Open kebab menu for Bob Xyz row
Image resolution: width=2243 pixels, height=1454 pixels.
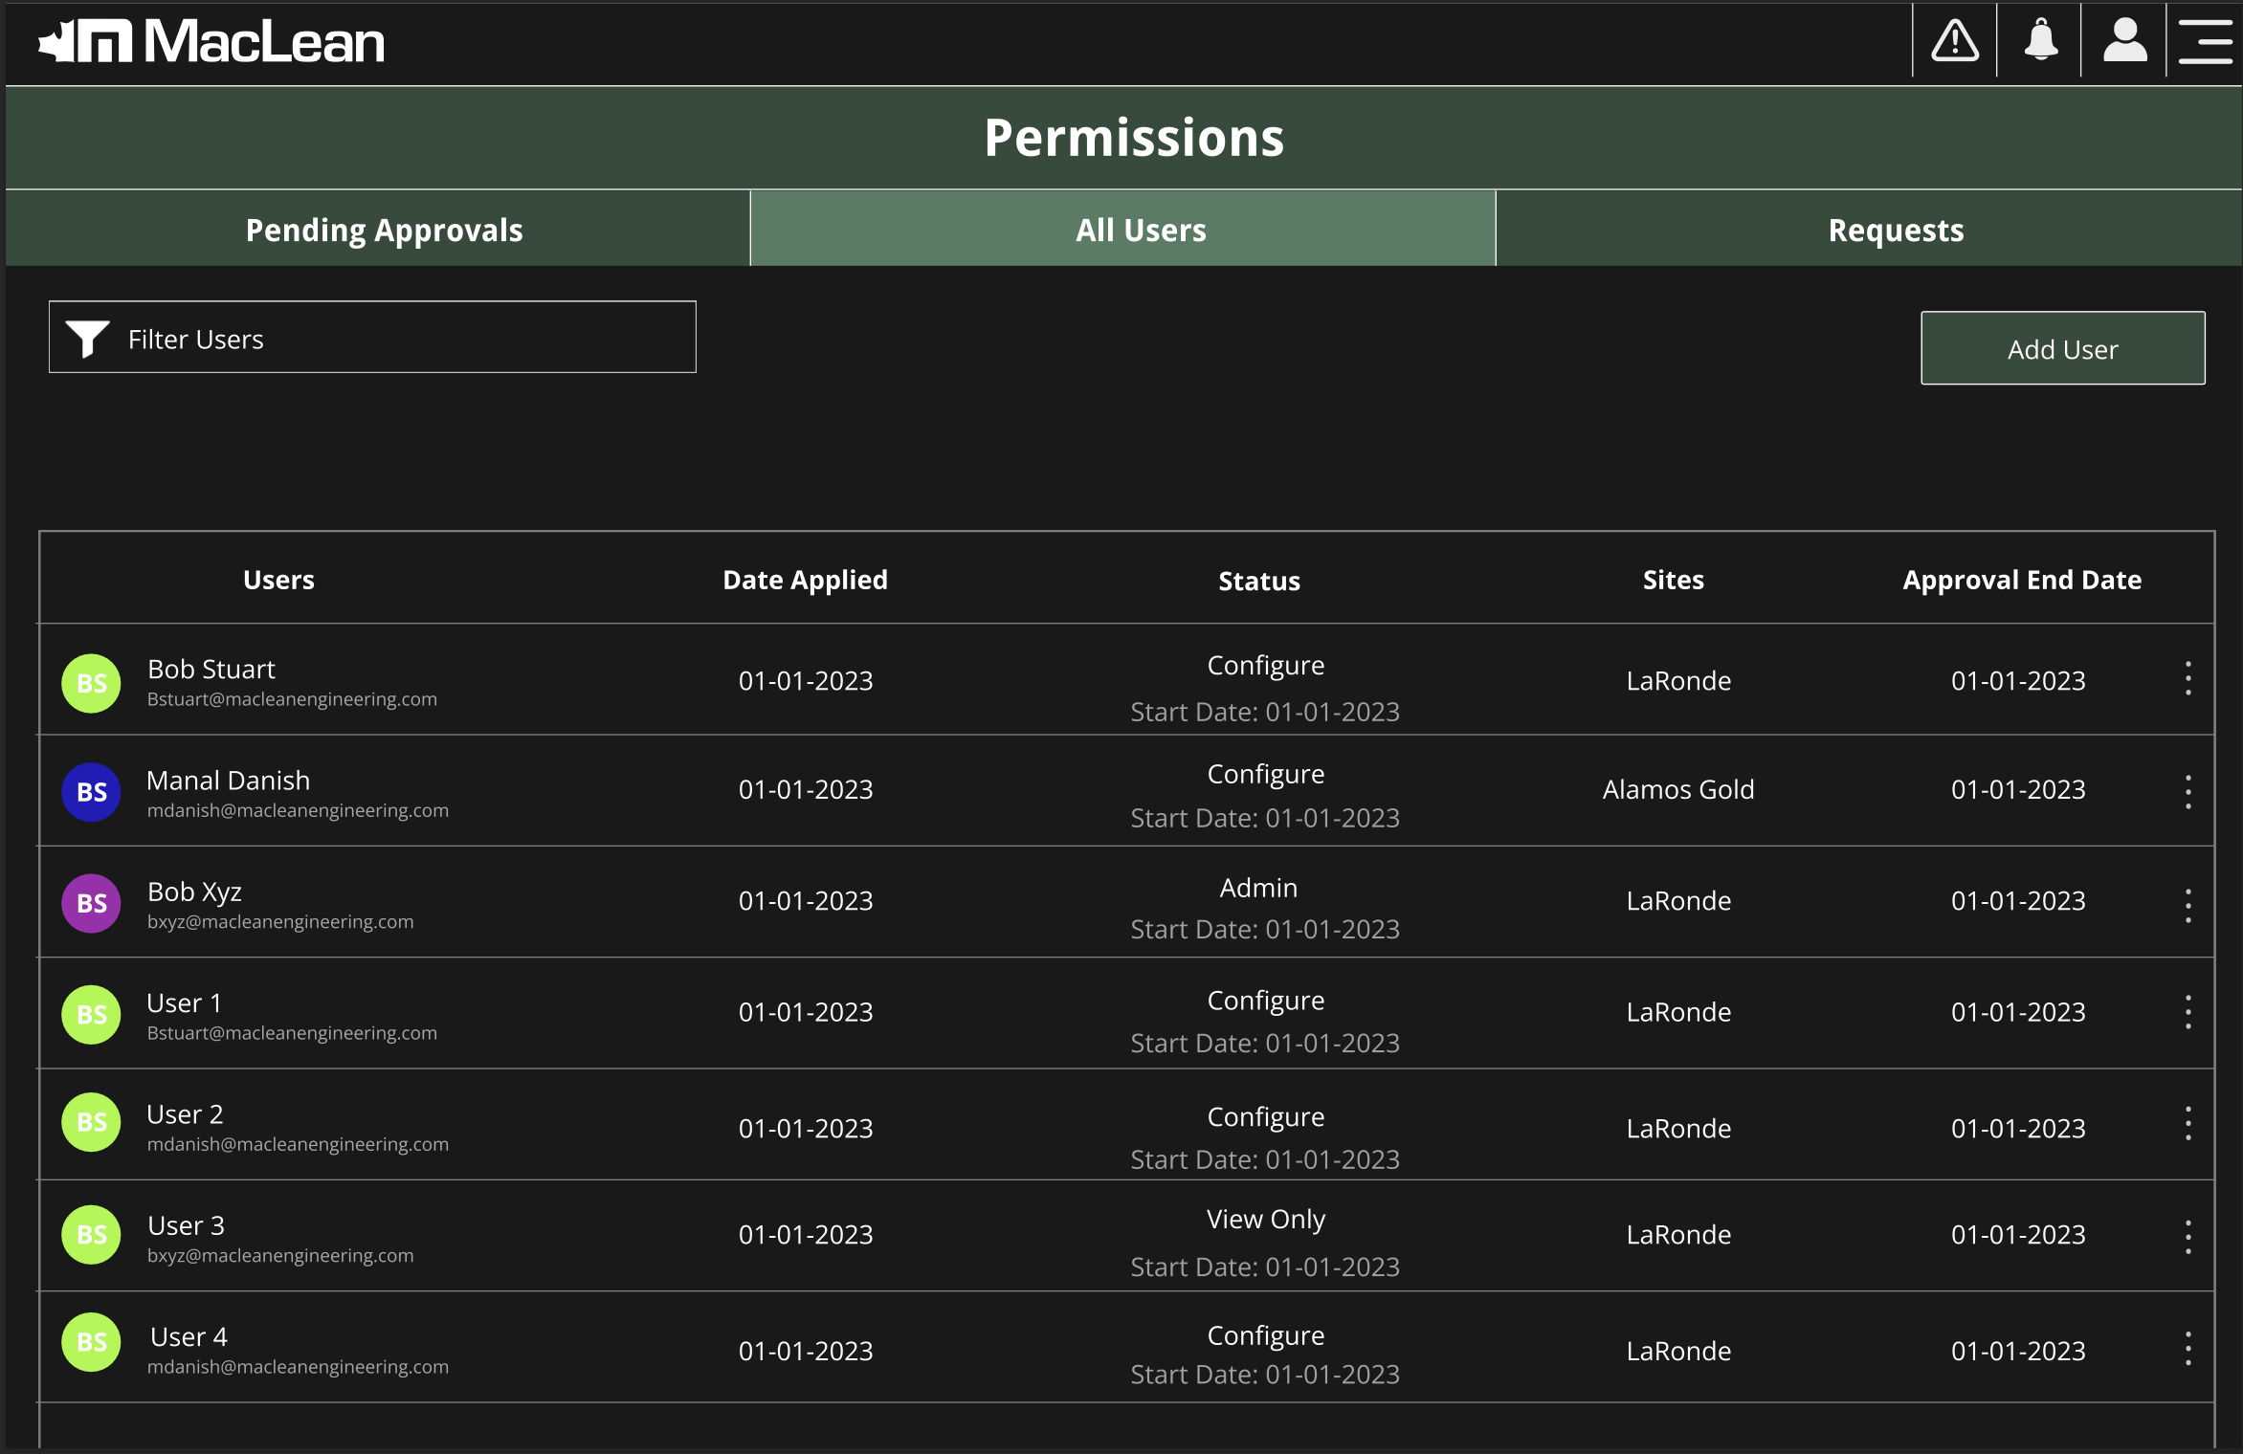pos(2187,905)
